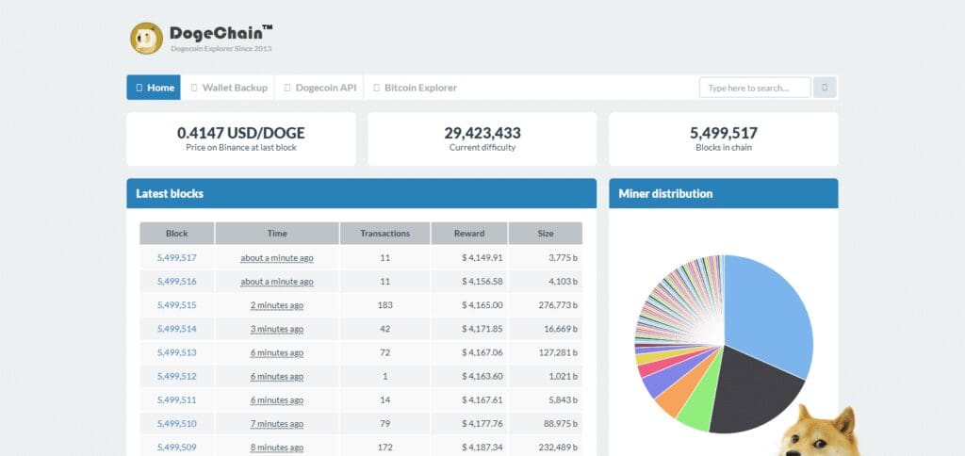This screenshot has height=456, width=965.
Task: Open block 5,499,509 link
Action: pos(176,448)
